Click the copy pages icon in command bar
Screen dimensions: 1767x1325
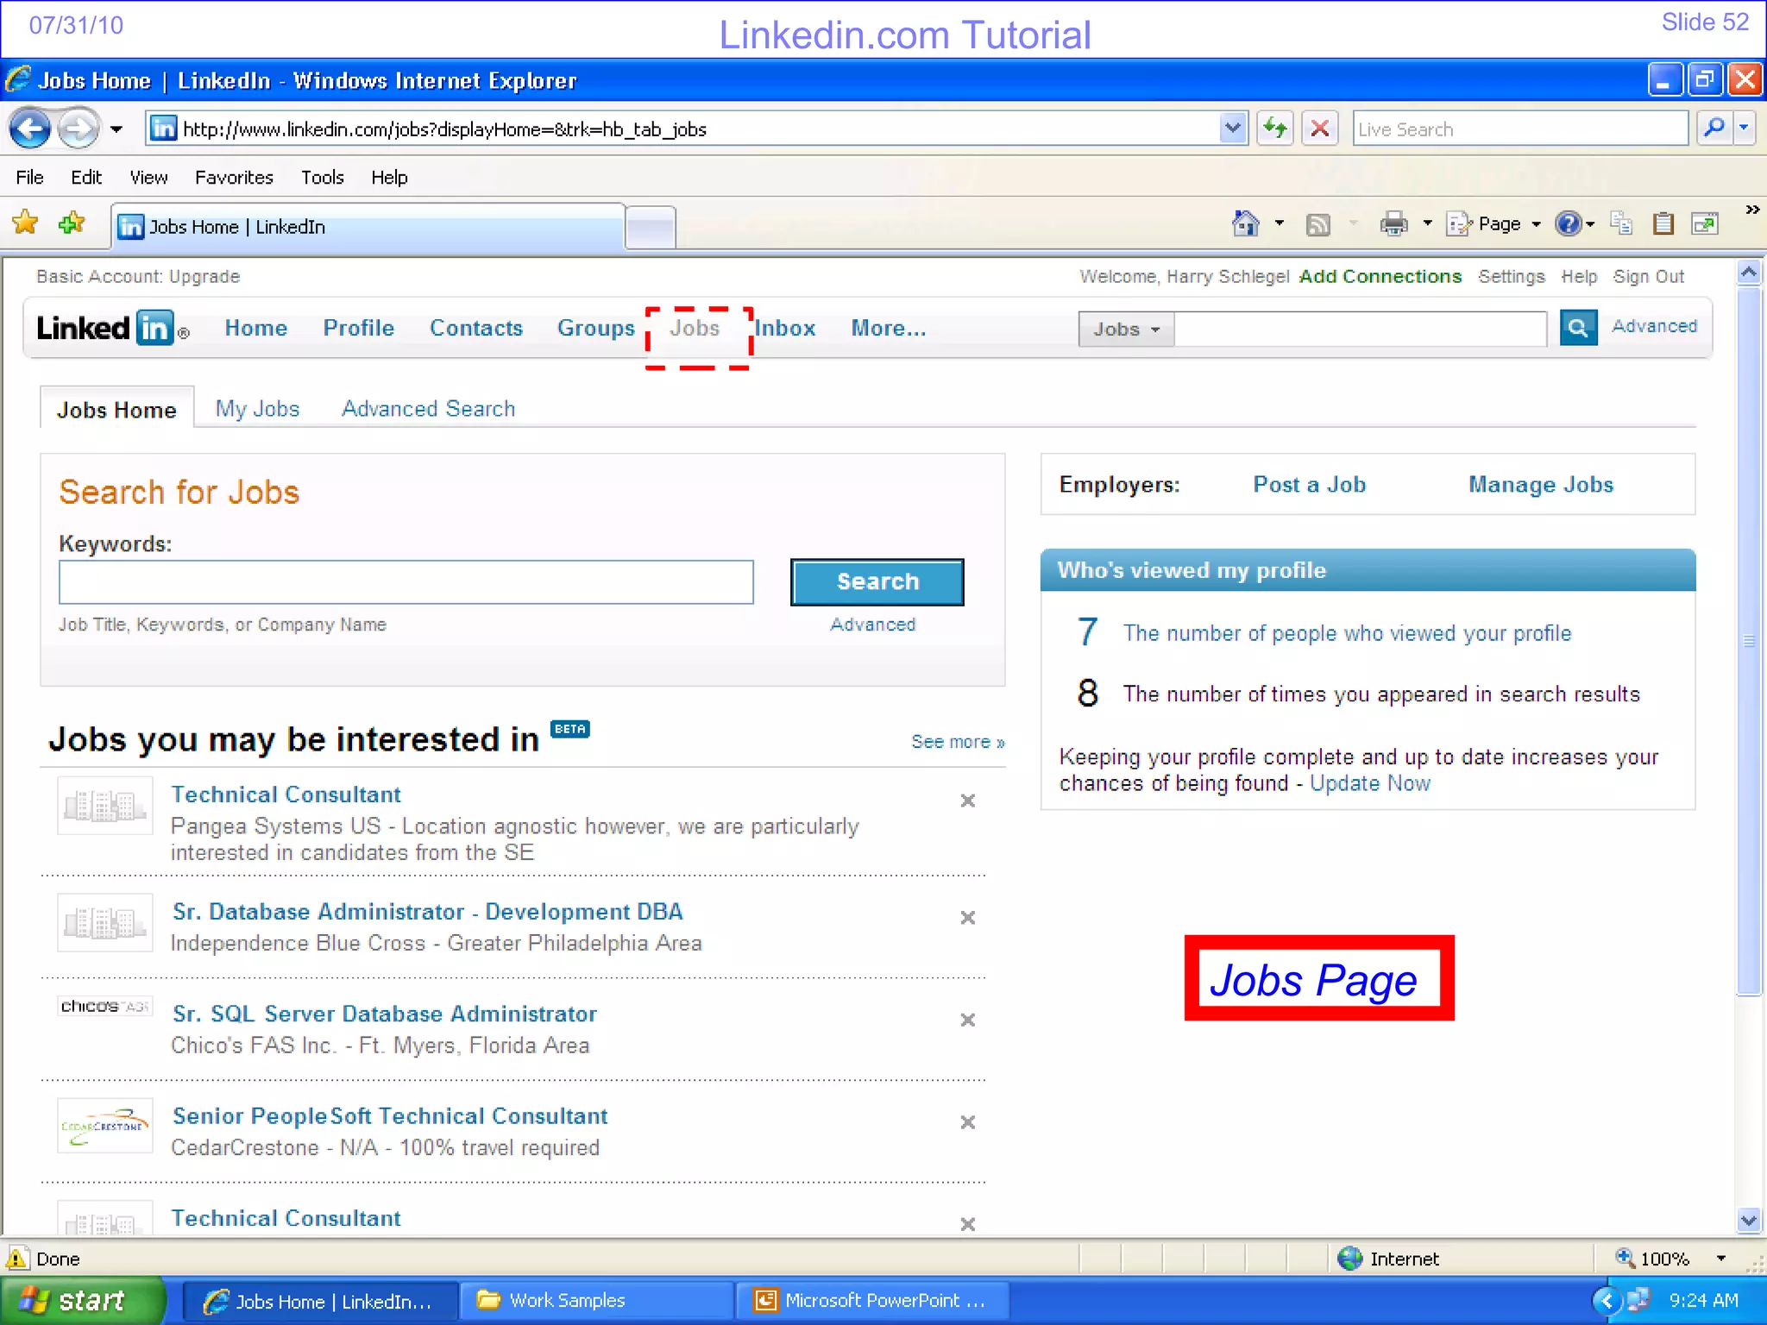click(x=1621, y=224)
